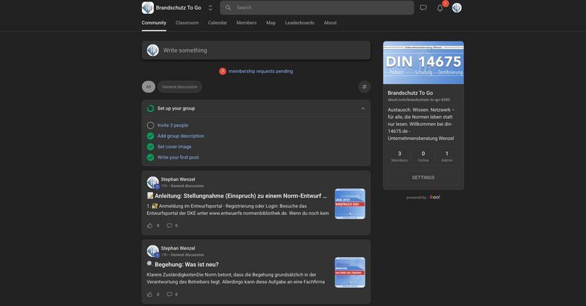Click Stephan Wenzel name on Anleitung post
The width and height of the screenshot is (586, 306).
click(178, 179)
